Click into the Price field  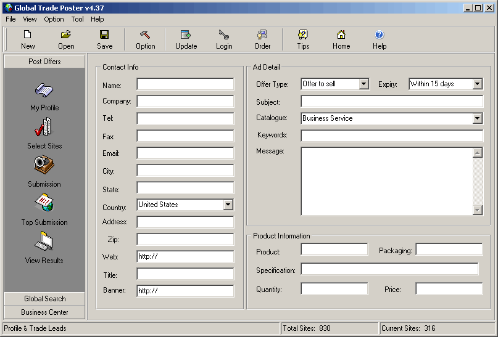point(449,289)
